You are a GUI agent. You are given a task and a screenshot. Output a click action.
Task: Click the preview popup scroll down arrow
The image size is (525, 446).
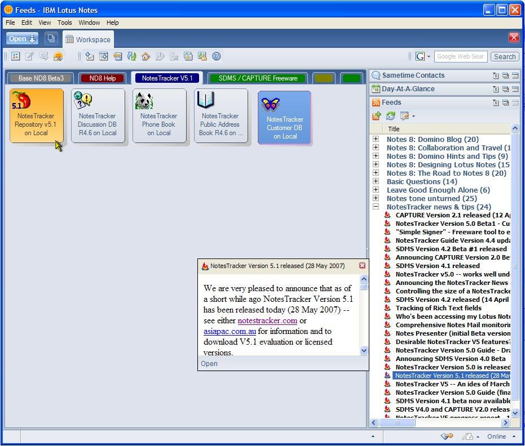(364, 350)
